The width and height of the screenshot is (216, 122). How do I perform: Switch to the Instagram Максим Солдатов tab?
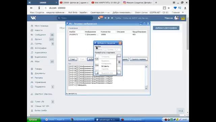point(137,2)
